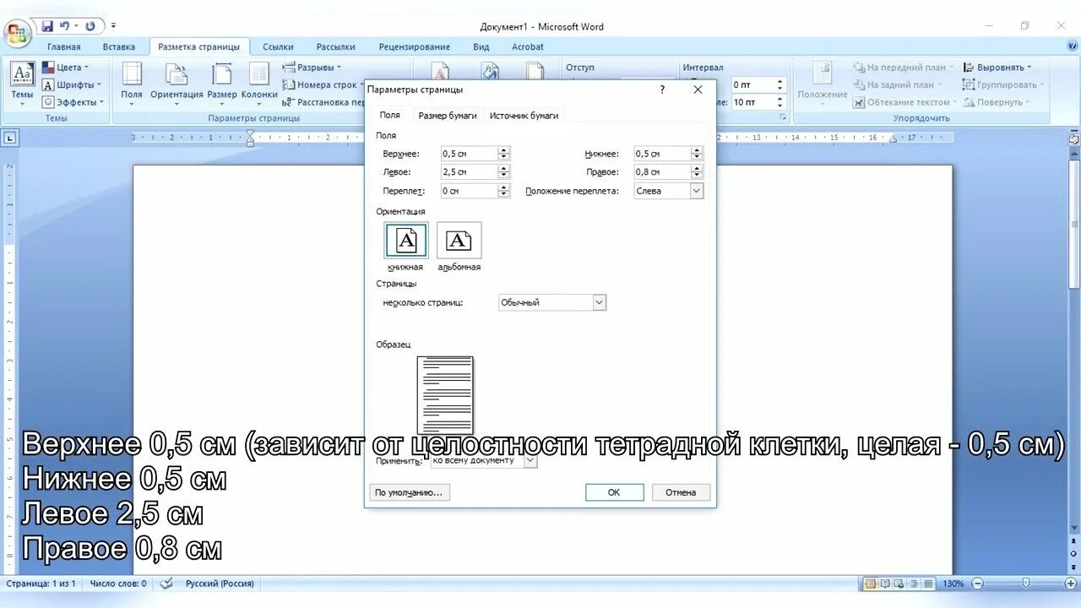Switch to the Acrobat ribbon tab
Viewport: 1081px width, 608px height.
528,47
